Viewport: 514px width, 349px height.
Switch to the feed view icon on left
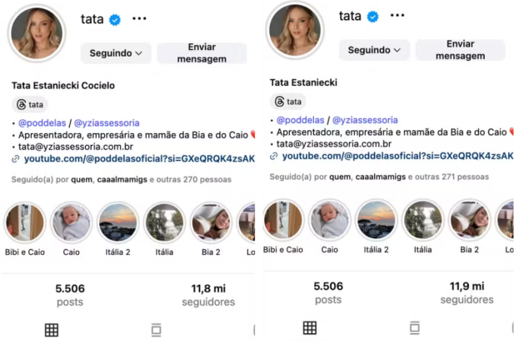(157, 330)
